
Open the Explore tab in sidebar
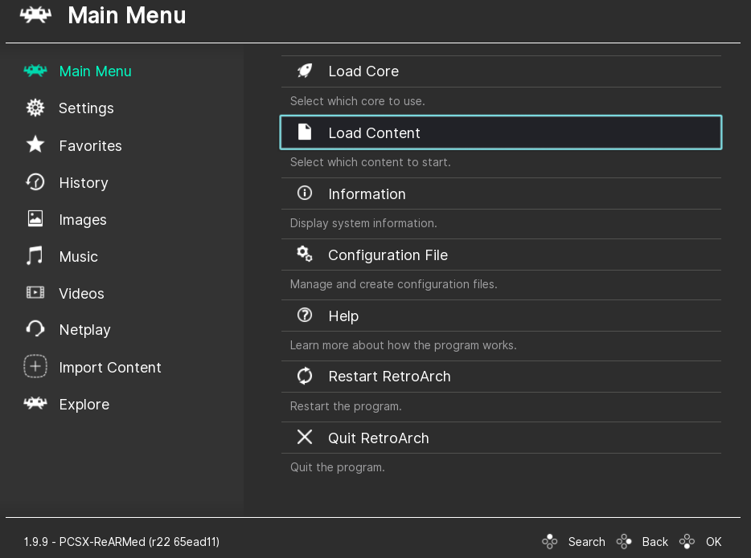coord(84,404)
